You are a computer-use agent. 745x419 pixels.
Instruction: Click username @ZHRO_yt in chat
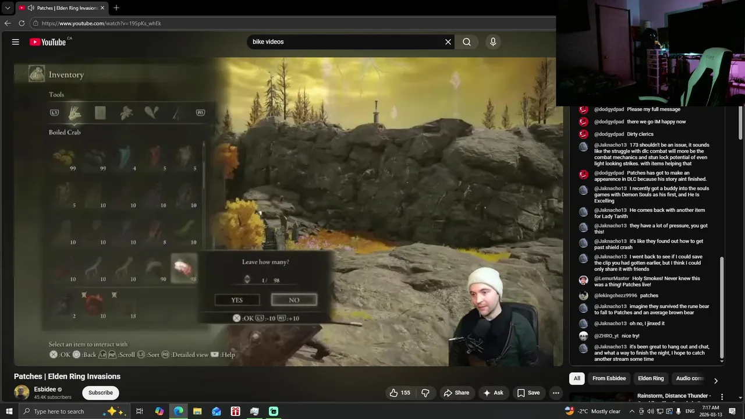coord(606,336)
